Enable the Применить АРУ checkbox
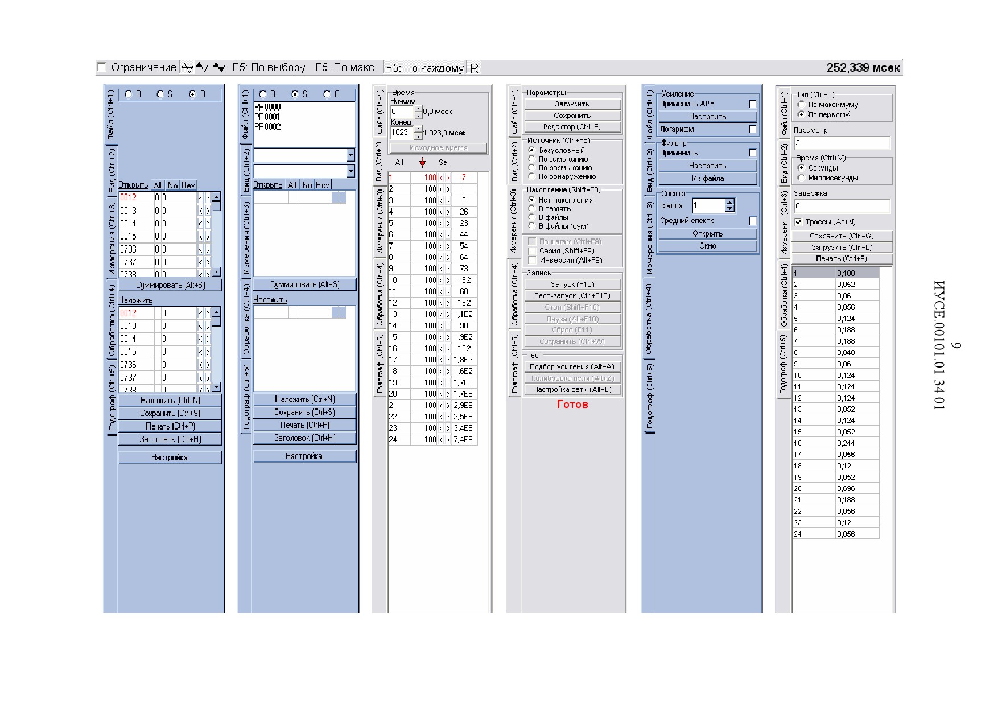Image resolution: width=998 pixels, height=705 pixels. 753,104
